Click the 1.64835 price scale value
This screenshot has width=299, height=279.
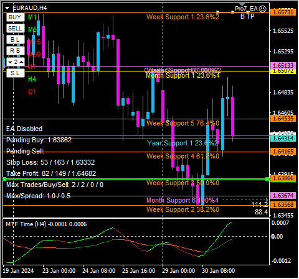(x=283, y=93)
